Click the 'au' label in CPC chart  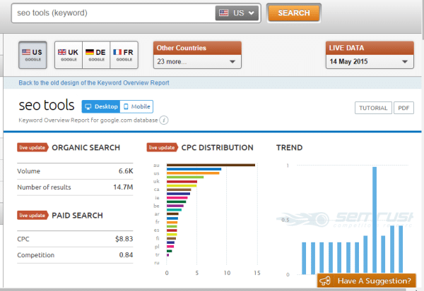156,165
